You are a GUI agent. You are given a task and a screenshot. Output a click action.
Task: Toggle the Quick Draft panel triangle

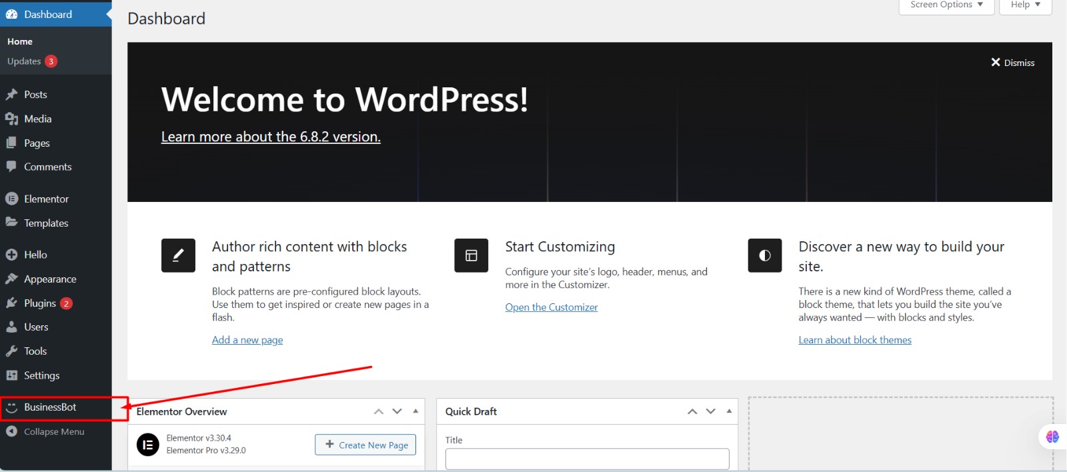[729, 411]
